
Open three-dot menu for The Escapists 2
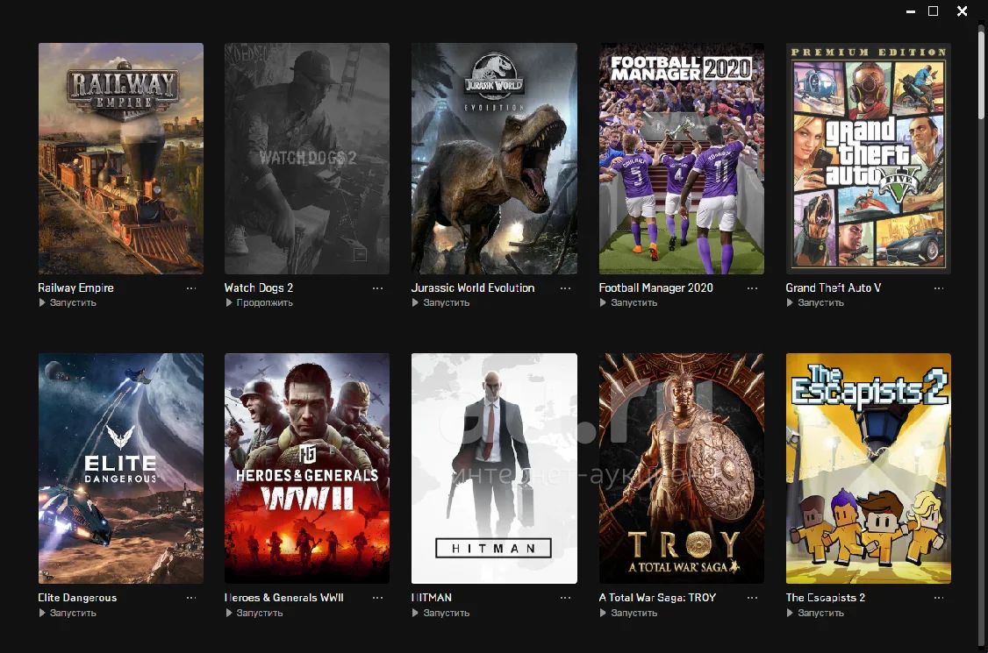(x=939, y=598)
